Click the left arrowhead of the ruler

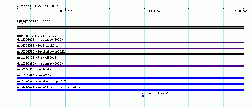point(18,9)
